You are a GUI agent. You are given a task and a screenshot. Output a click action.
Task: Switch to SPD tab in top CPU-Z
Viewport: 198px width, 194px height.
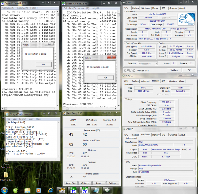click(163, 8)
